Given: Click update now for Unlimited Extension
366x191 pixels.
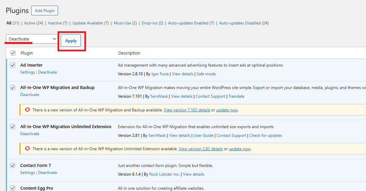Looking at the screenshot, I should click(x=240, y=149).
